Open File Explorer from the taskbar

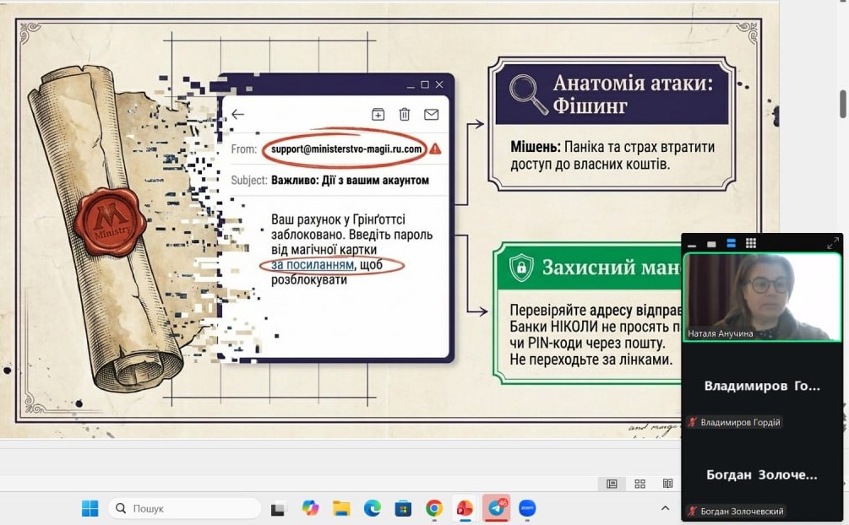click(x=341, y=508)
